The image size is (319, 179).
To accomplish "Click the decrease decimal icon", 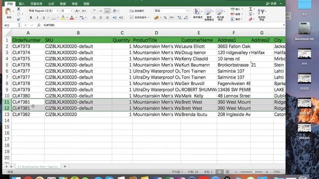I will (x=186, y=18).
